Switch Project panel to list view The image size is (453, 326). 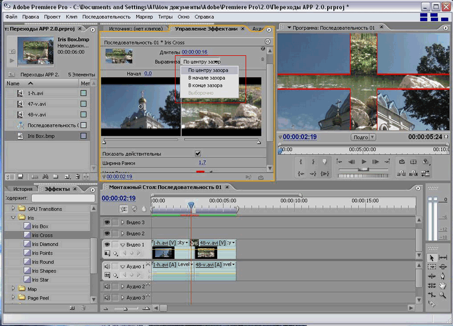(x=10, y=176)
